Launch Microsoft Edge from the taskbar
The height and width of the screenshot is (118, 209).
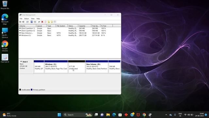[114, 115]
